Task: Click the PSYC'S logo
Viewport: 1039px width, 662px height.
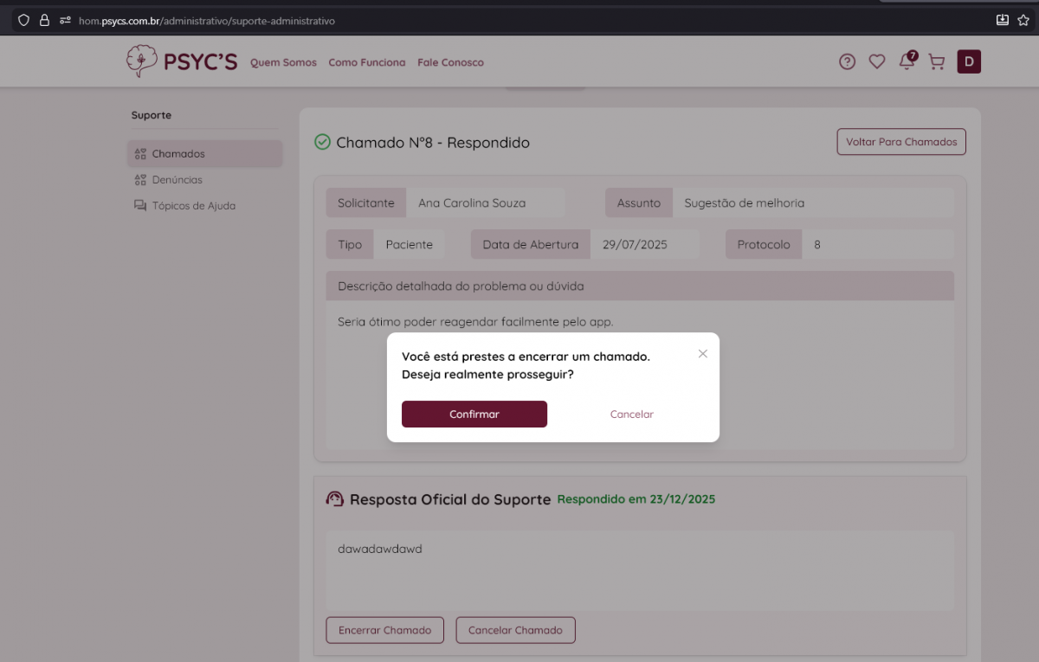Action: tap(182, 61)
